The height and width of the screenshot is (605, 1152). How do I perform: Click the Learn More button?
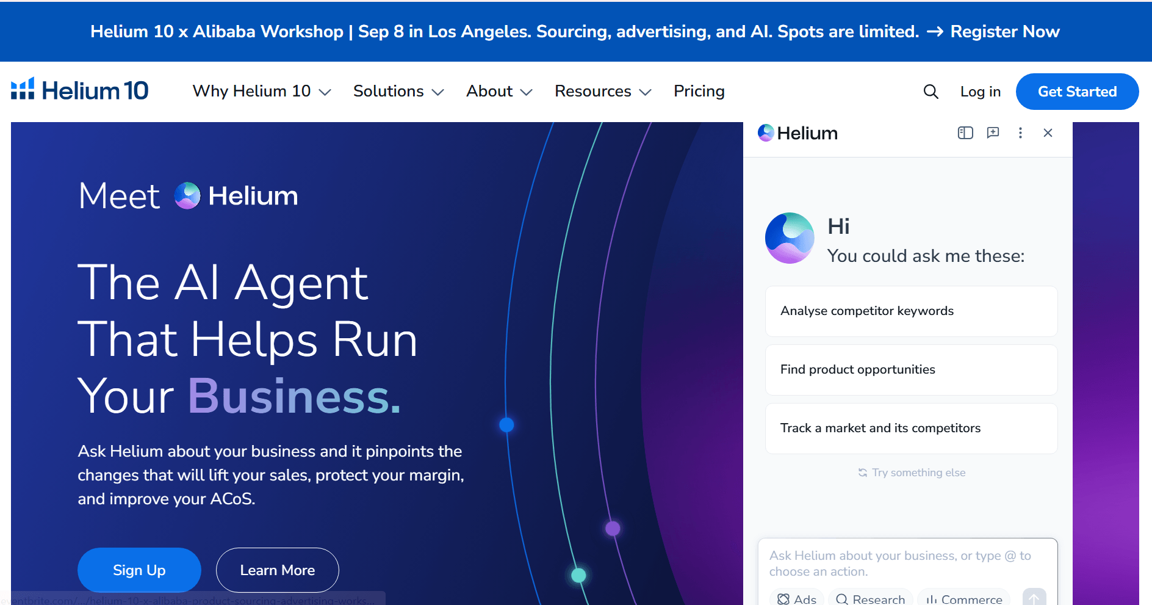click(278, 570)
